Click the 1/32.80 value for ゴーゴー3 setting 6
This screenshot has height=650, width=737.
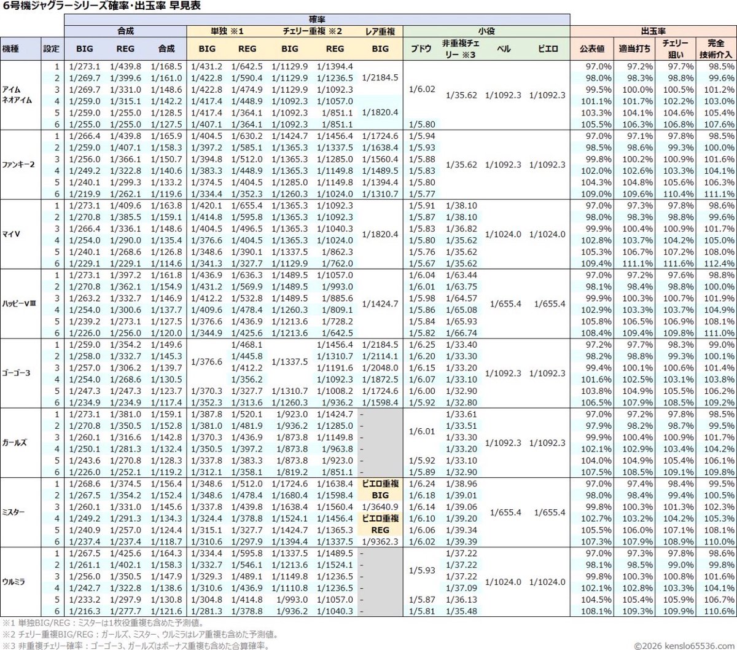click(x=462, y=402)
